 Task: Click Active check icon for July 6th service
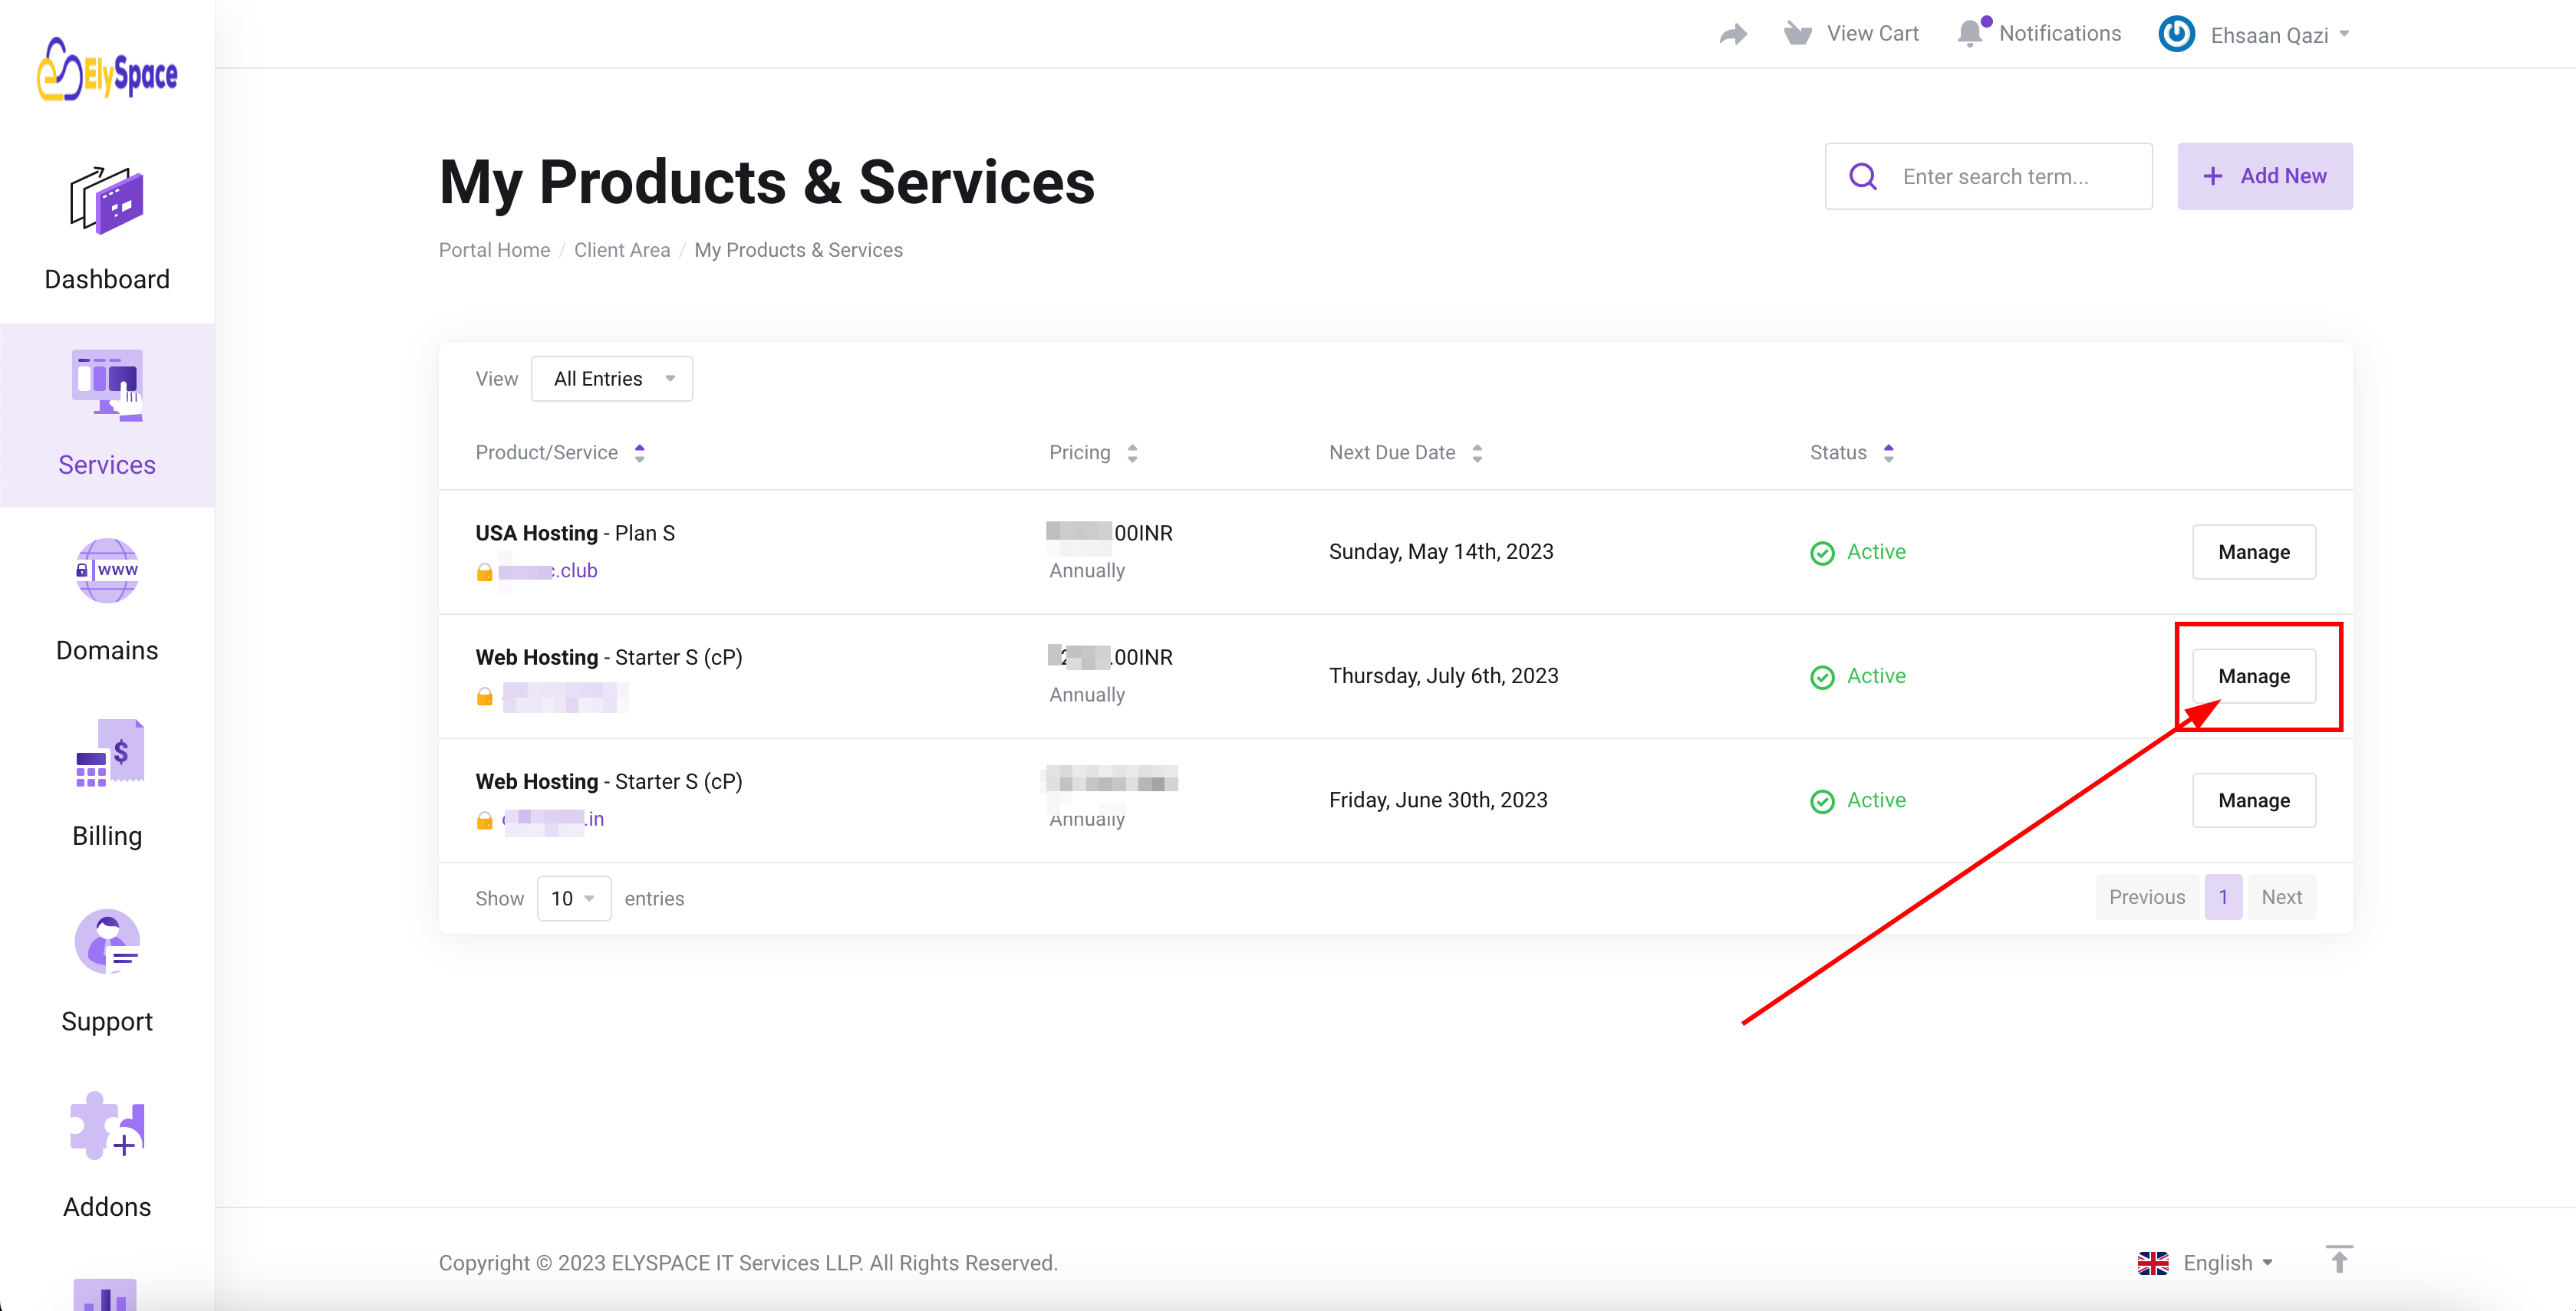[x=1822, y=678]
